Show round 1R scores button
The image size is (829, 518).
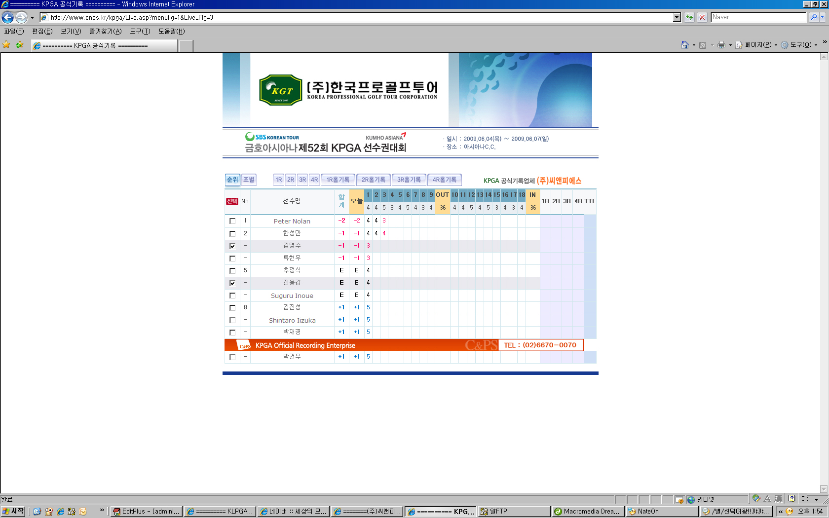[x=279, y=180]
